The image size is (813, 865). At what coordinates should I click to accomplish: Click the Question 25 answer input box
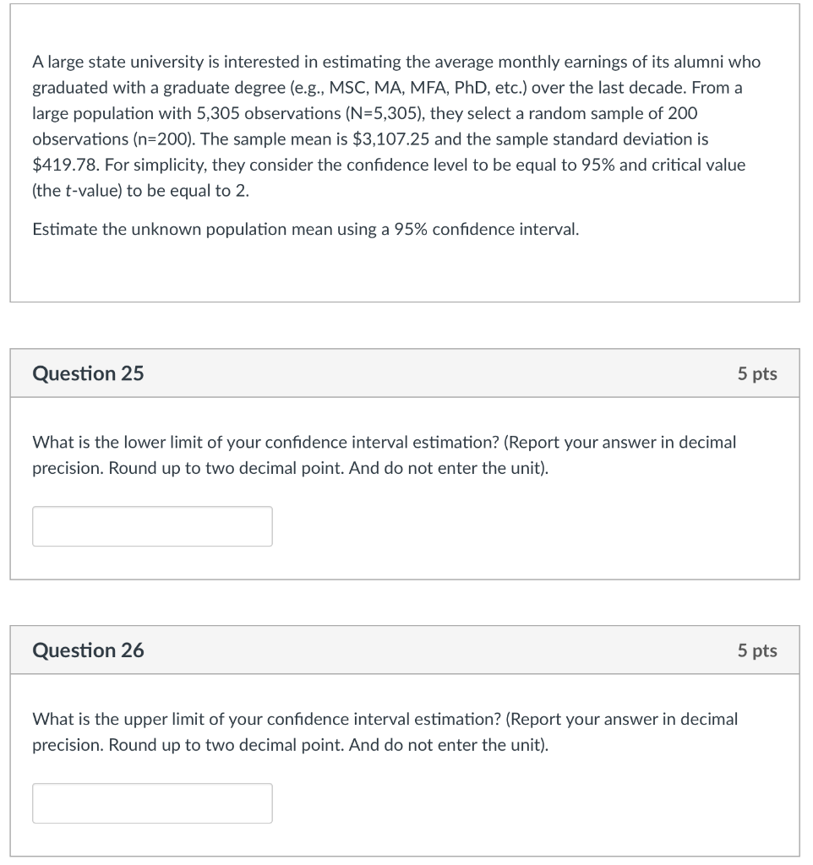152,525
